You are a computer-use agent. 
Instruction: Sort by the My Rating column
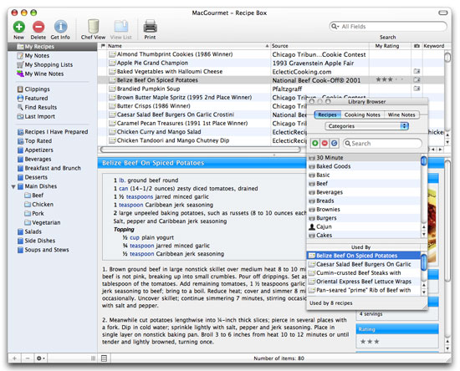click(x=390, y=46)
